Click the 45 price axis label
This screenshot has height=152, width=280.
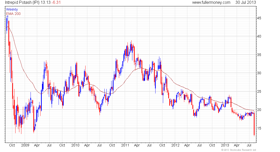tap(259, 18)
